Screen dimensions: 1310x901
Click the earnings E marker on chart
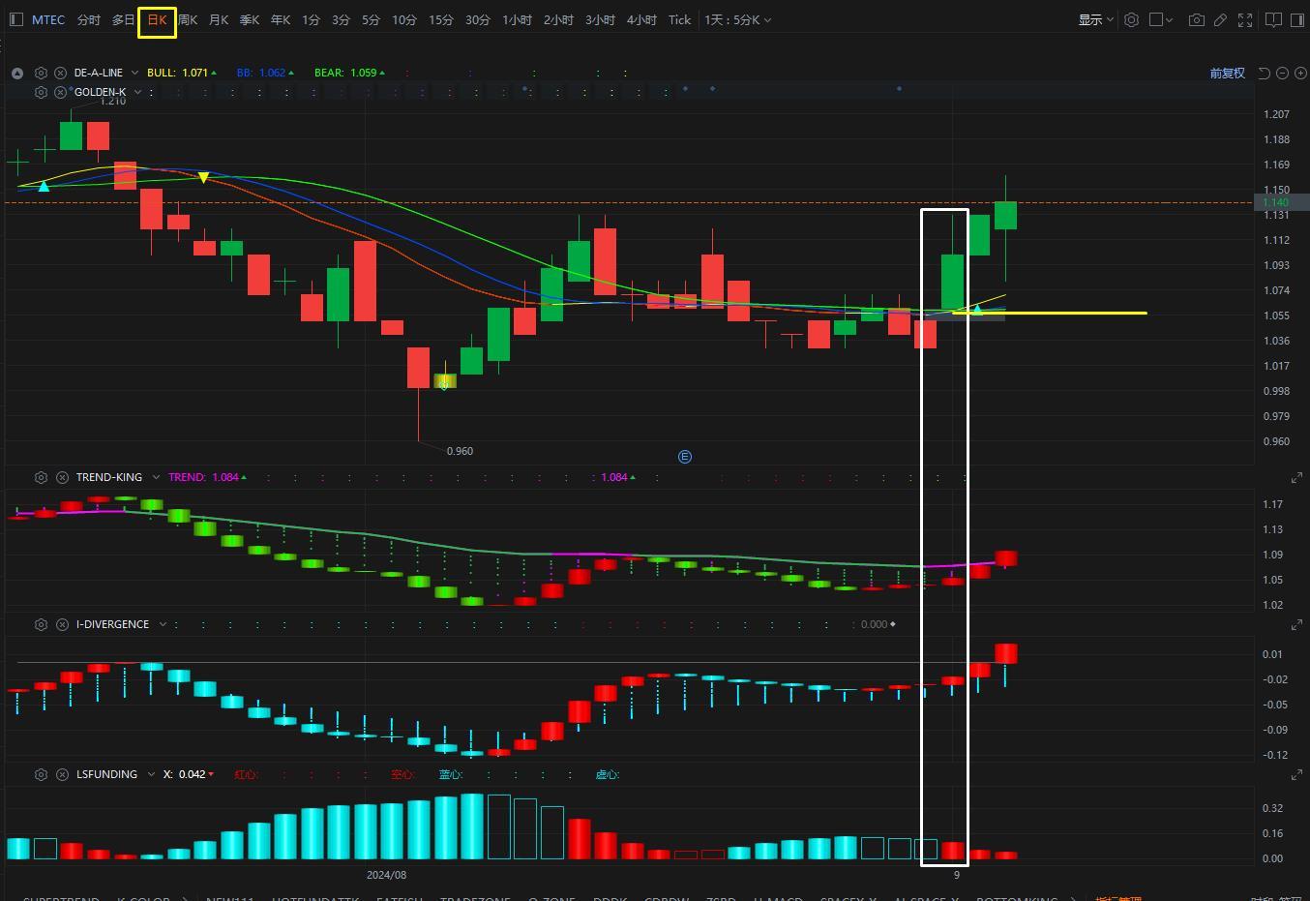coord(685,457)
